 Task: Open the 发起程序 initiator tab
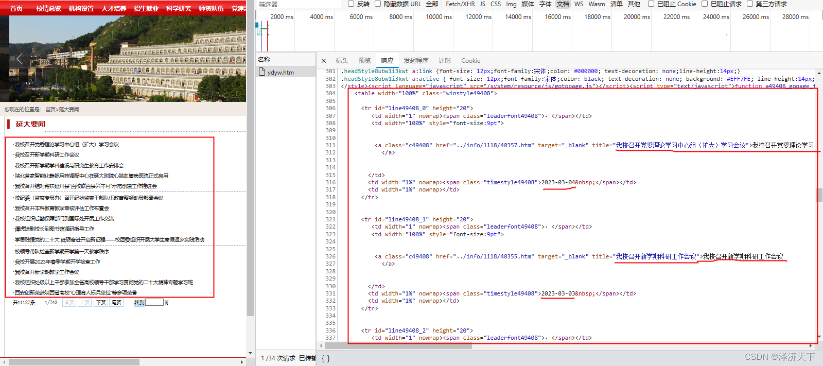(x=416, y=61)
